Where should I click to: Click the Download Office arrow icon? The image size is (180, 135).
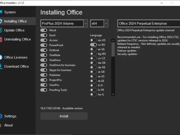click(x=1, y=66)
